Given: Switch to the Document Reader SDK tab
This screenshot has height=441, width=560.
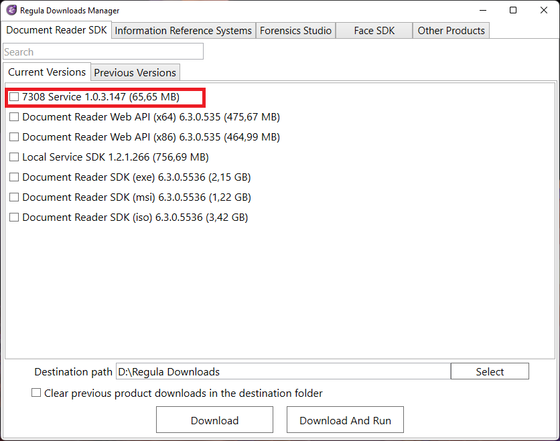Looking at the screenshot, I should (x=56, y=30).
